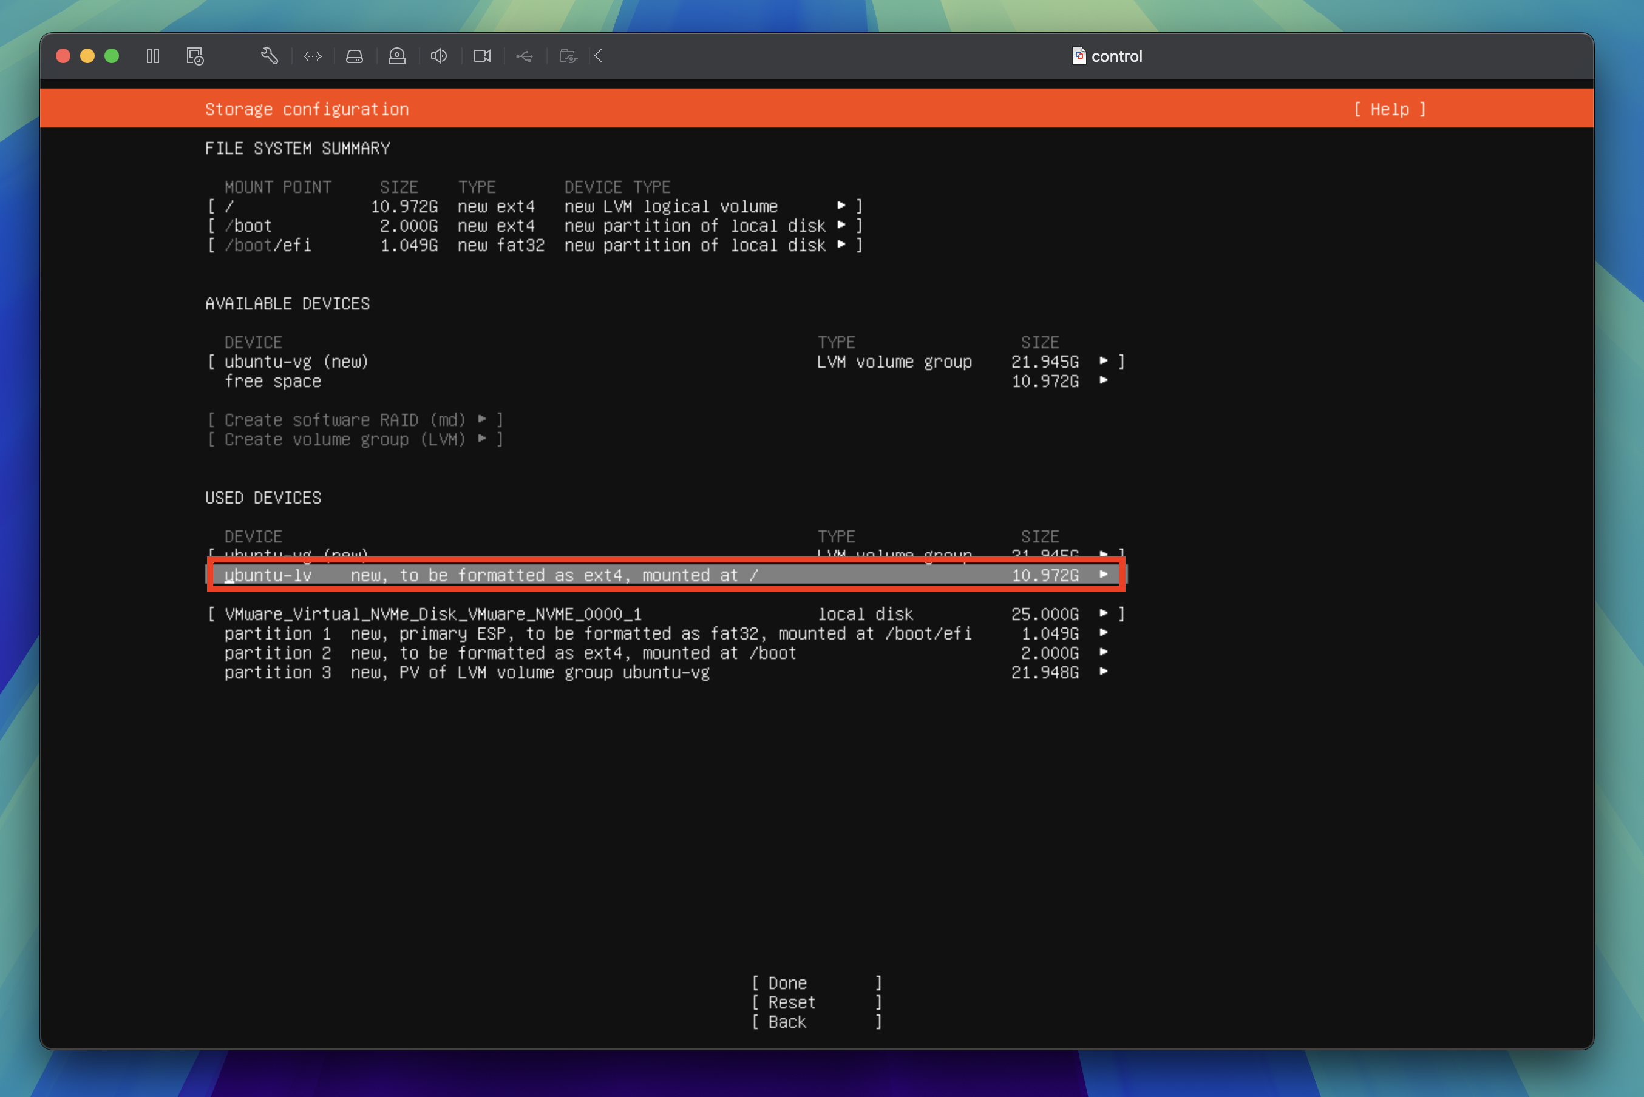Expand the VMware NVMe disk actions arrow
The image size is (1644, 1097).
coord(1104,613)
